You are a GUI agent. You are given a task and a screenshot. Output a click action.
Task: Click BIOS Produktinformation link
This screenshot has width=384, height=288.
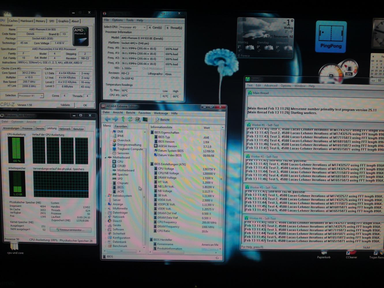click(x=210, y=249)
